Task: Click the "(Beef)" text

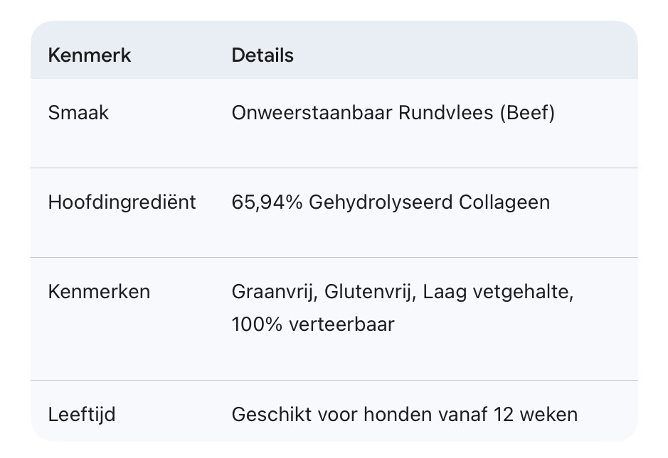Action: tap(527, 112)
